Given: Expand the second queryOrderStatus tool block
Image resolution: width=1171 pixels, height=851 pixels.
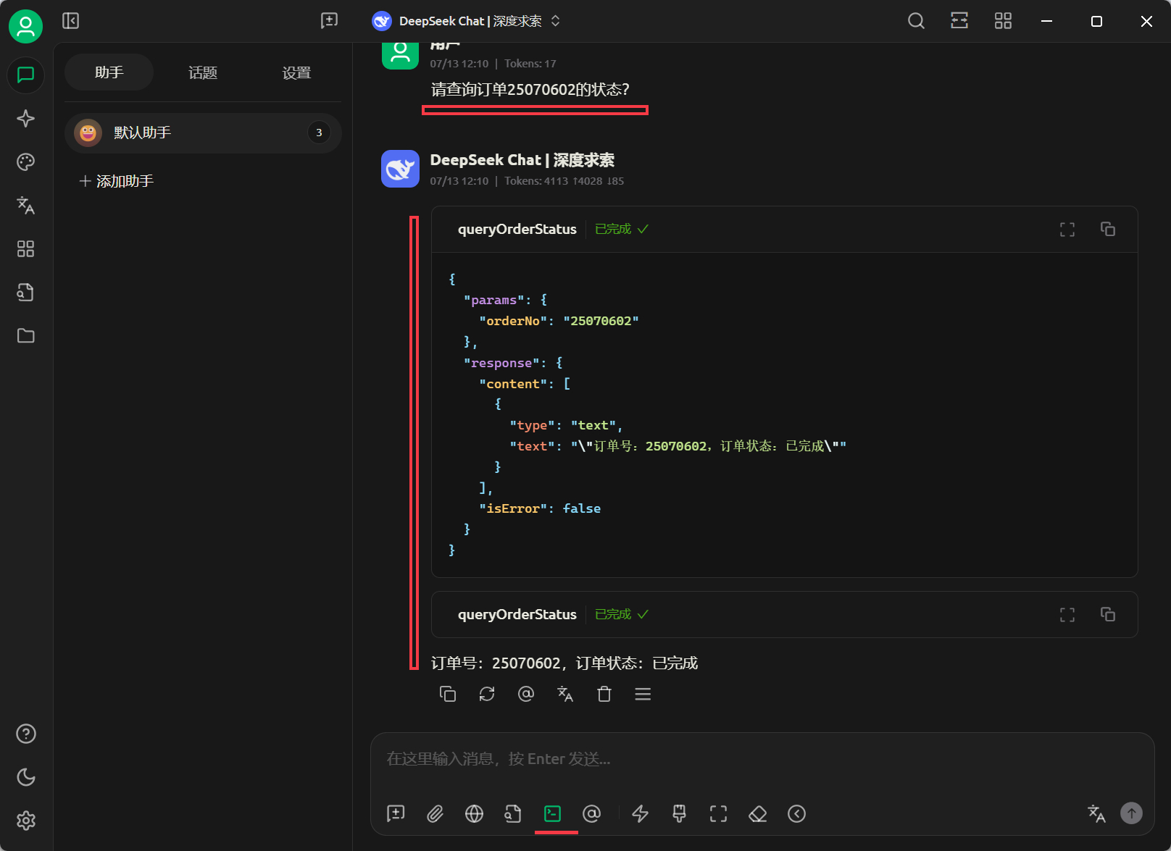Looking at the screenshot, I should point(1067,614).
